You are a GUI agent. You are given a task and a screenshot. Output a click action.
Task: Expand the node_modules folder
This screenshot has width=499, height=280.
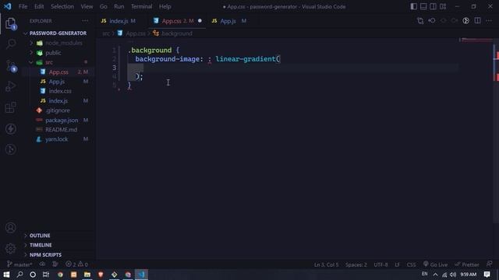pos(59,43)
